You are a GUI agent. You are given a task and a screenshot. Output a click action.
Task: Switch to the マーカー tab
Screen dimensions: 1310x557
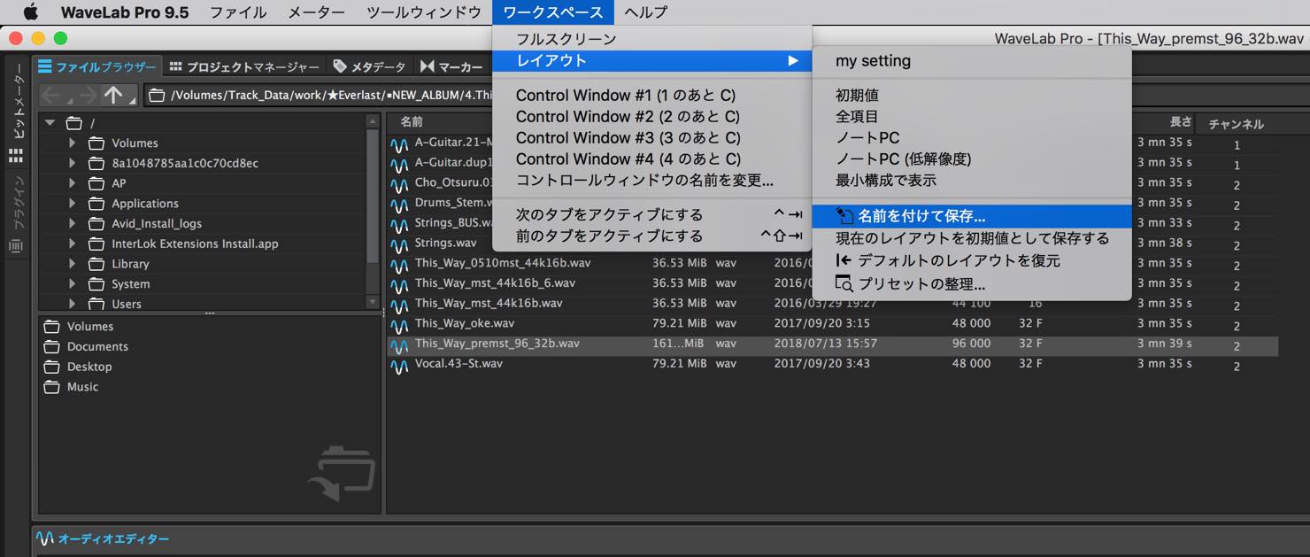(x=451, y=66)
